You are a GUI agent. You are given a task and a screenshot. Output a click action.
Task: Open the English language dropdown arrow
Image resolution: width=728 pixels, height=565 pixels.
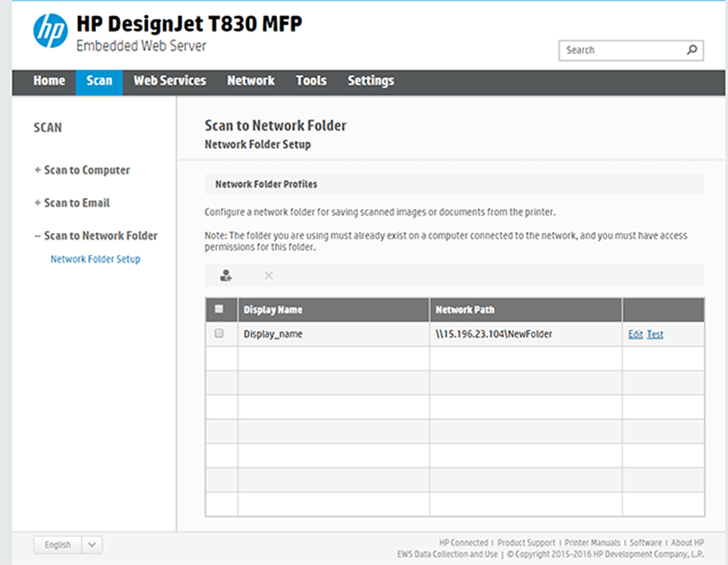tap(92, 545)
